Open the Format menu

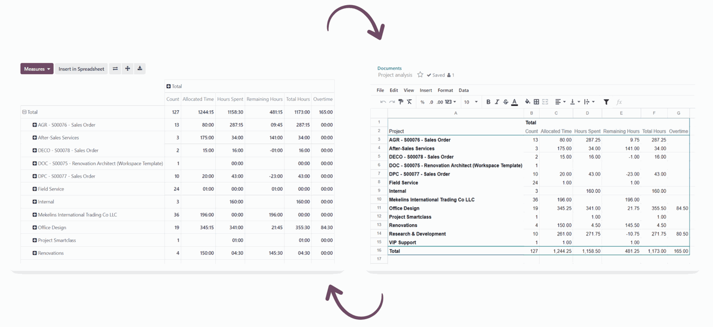(x=445, y=90)
